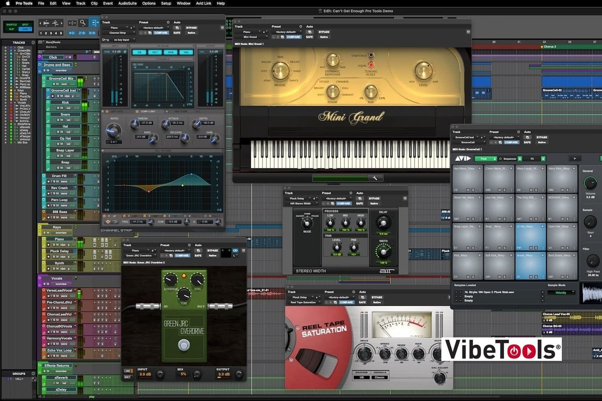
Task: Turn the Green JRC TONE knob
Action: click(184, 295)
